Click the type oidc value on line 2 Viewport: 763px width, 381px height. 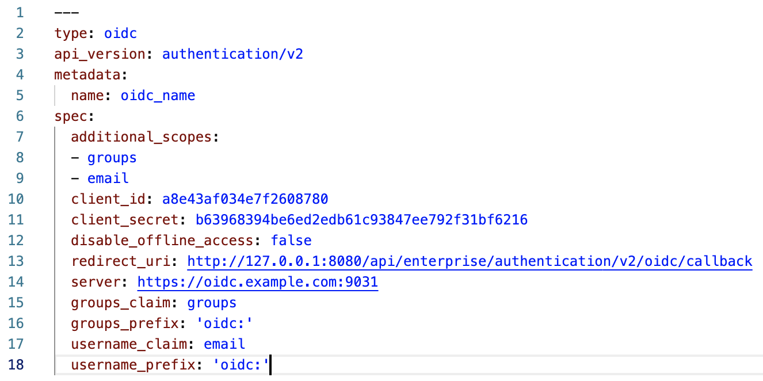[120, 33]
